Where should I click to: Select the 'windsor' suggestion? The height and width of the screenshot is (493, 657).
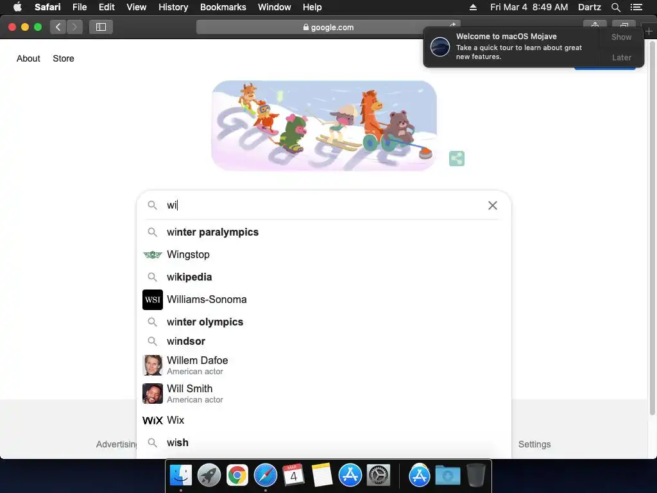click(324, 342)
